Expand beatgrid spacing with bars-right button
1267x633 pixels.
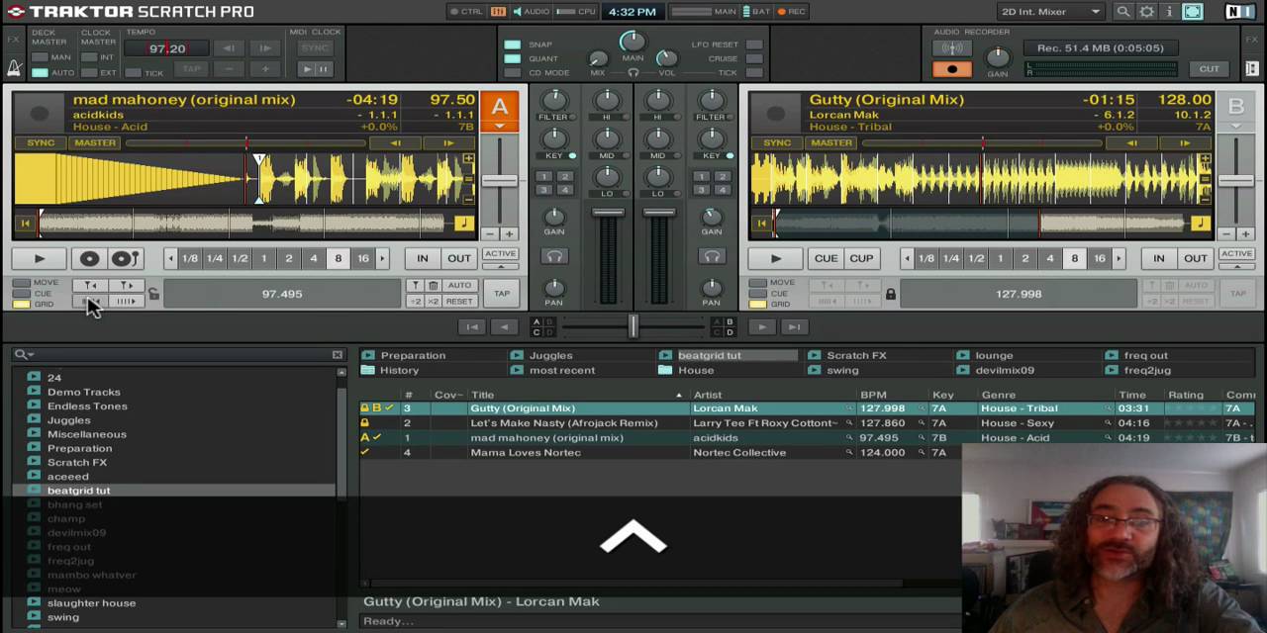126,302
